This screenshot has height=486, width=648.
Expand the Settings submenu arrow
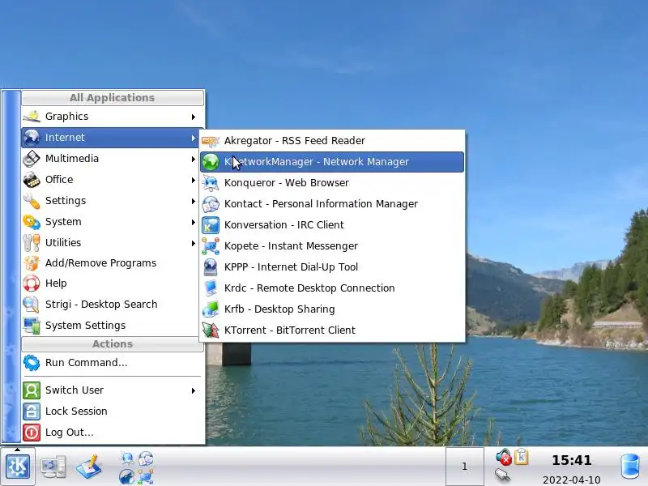pyautogui.click(x=193, y=201)
